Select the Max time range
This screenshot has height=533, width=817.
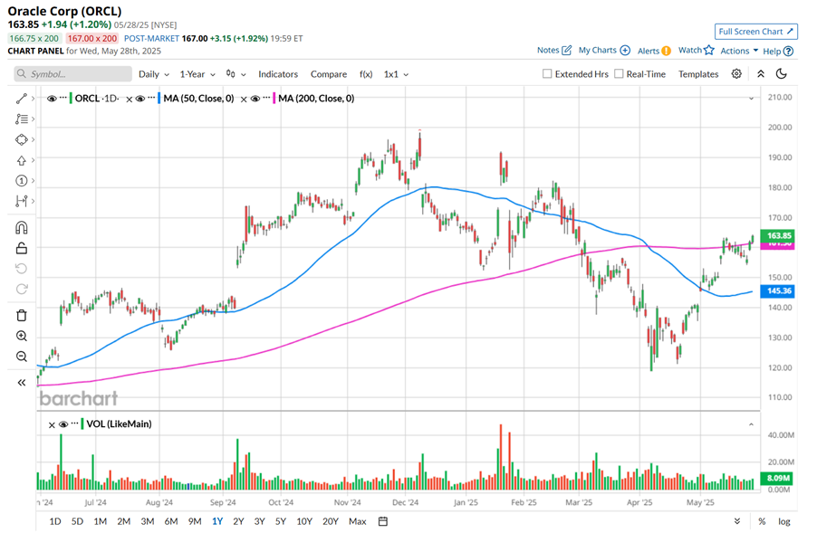click(358, 521)
